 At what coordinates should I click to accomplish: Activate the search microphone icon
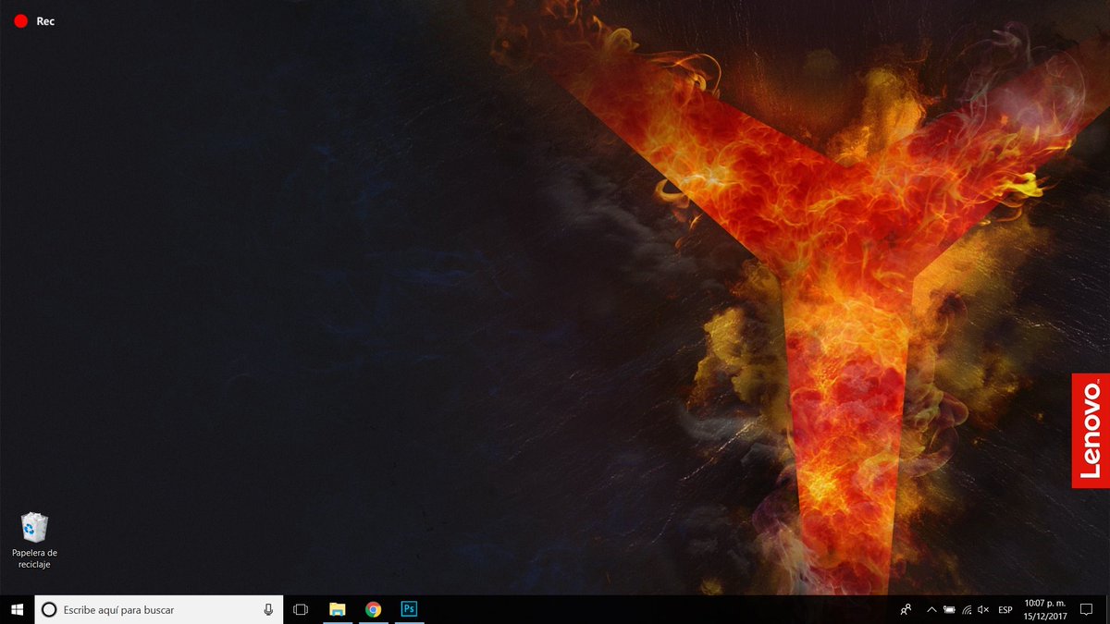pyautogui.click(x=268, y=609)
